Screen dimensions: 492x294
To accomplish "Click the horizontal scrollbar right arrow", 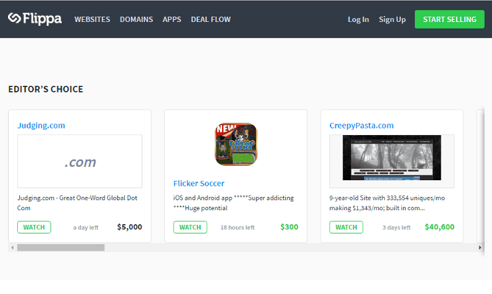I will 480,247.
